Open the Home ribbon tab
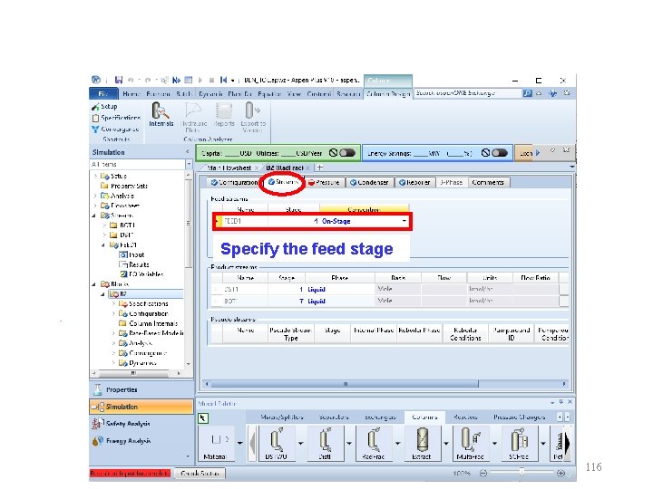The width and height of the screenshot is (653, 489). click(x=132, y=94)
